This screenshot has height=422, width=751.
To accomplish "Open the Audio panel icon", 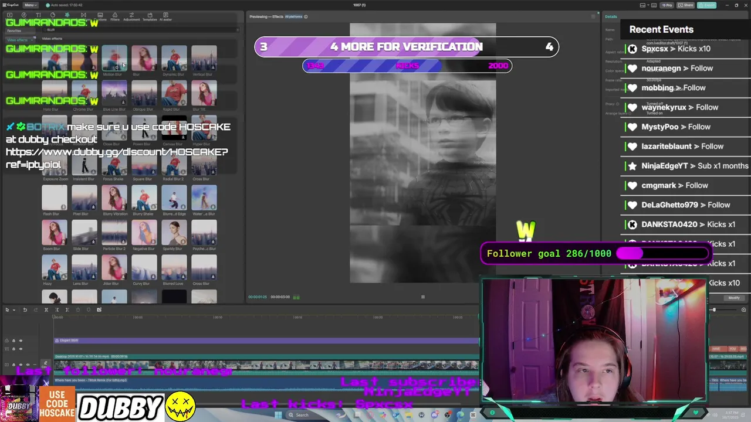I will (24, 16).
